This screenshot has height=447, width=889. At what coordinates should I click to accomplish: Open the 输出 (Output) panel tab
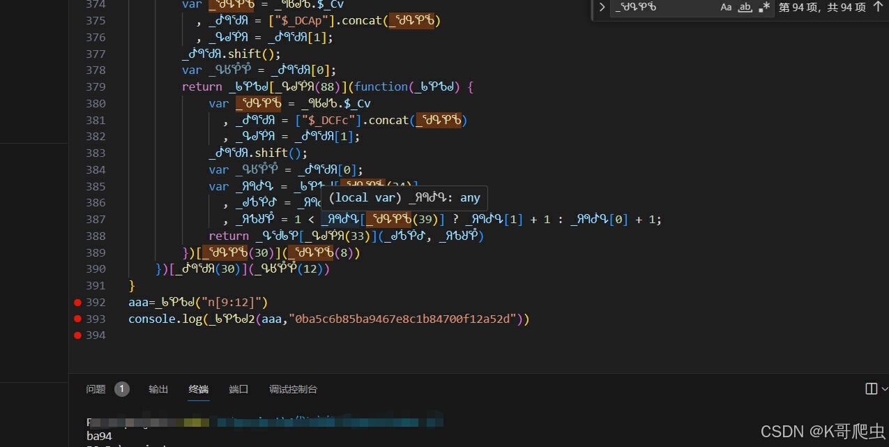click(x=158, y=389)
